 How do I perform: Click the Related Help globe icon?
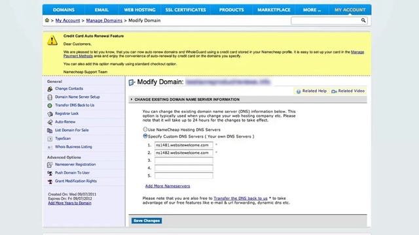tap(299, 91)
